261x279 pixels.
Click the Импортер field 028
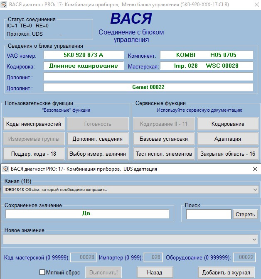pos(153,257)
